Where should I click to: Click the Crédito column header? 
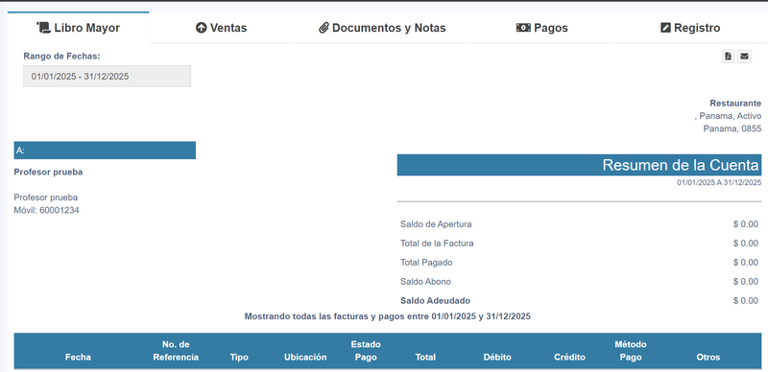click(569, 358)
